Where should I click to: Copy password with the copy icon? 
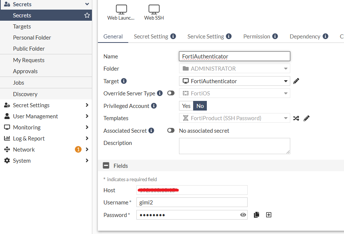(257, 215)
